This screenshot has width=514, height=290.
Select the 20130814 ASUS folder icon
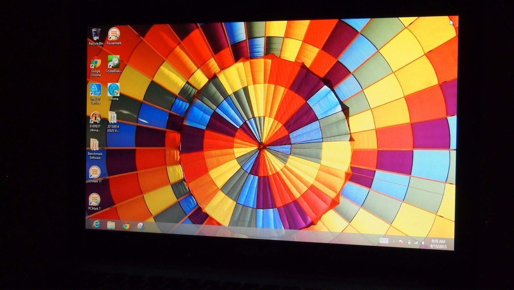[113, 118]
